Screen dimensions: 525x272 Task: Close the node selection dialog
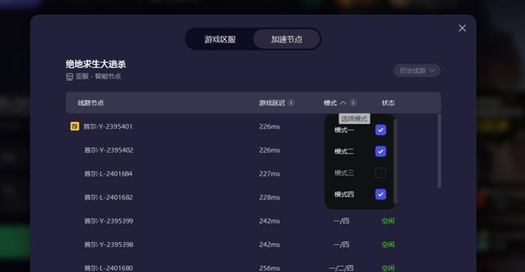coord(462,29)
